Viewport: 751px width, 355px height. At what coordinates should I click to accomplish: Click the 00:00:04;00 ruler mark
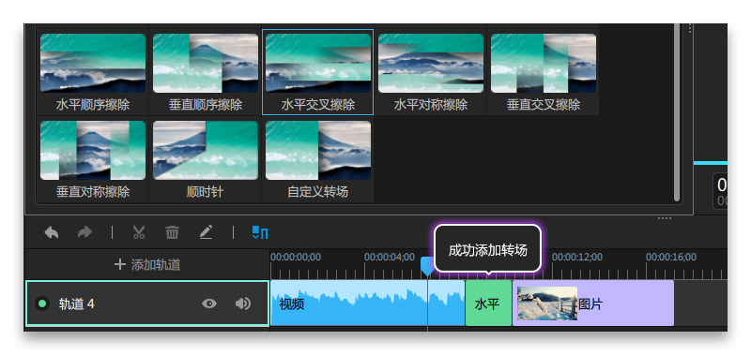click(390, 257)
